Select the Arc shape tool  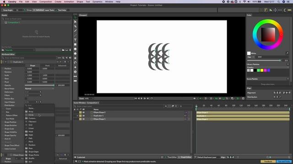click(75, 63)
